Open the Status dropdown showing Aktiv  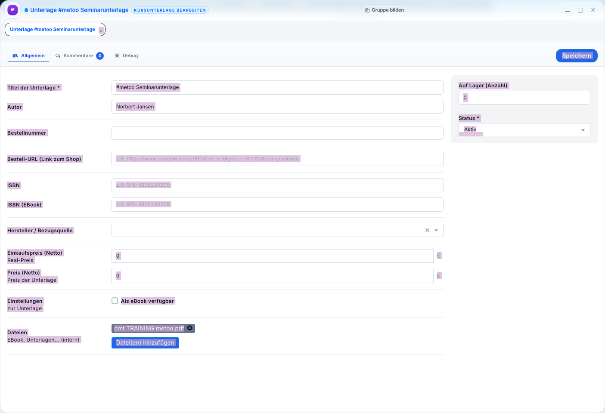[x=524, y=130]
